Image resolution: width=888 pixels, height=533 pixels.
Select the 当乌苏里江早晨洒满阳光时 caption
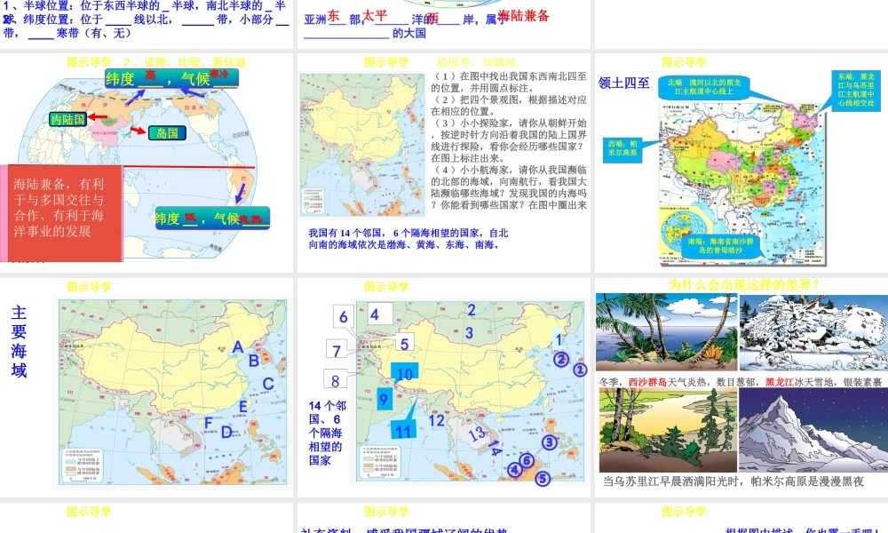pyautogui.click(x=733, y=481)
